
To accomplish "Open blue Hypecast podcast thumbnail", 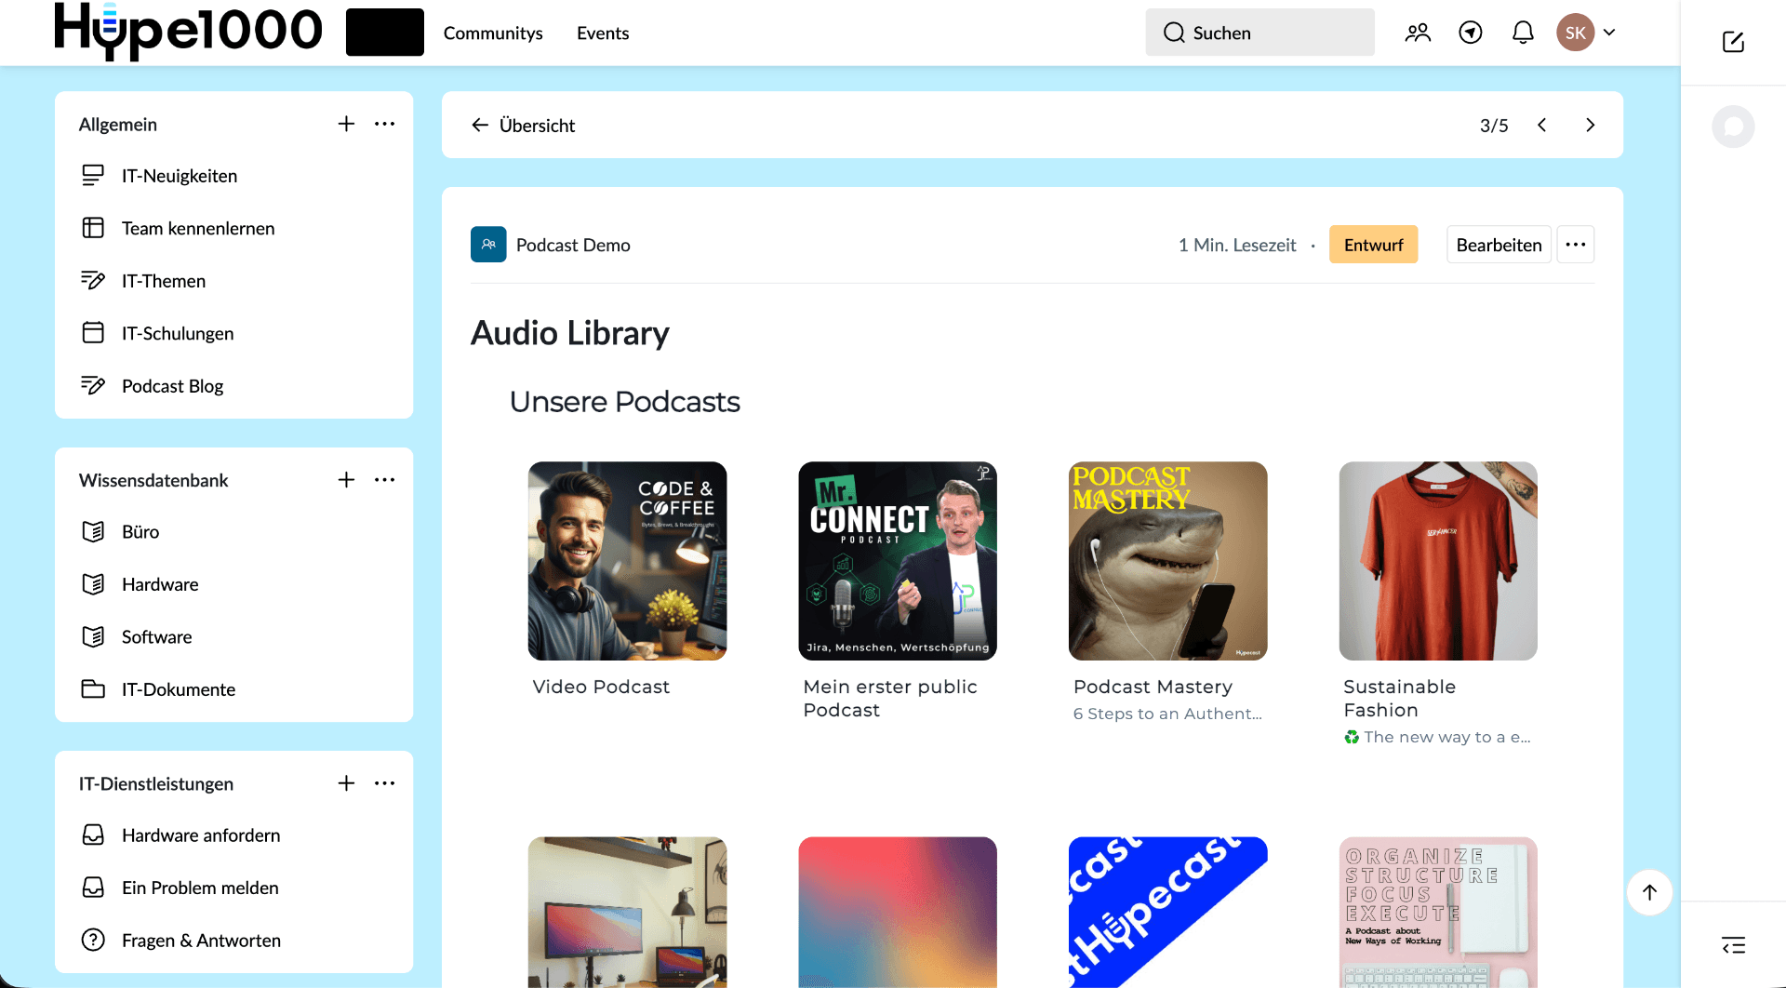I will click(x=1167, y=912).
